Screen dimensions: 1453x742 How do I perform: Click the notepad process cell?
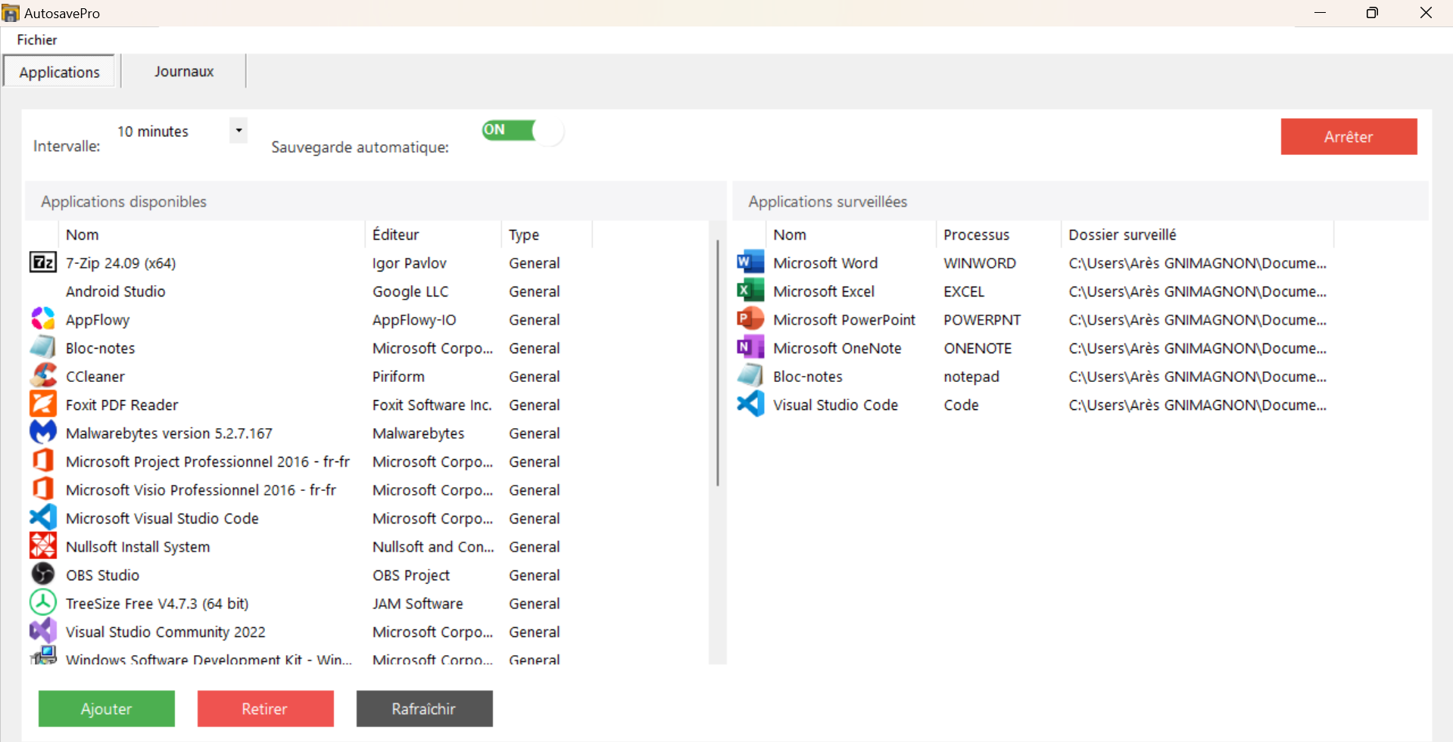coord(971,376)
